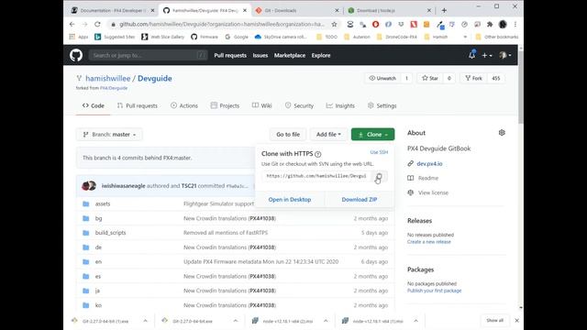Open the ko folder
Viewport: 587px width, 330px height.
[98, 305]
